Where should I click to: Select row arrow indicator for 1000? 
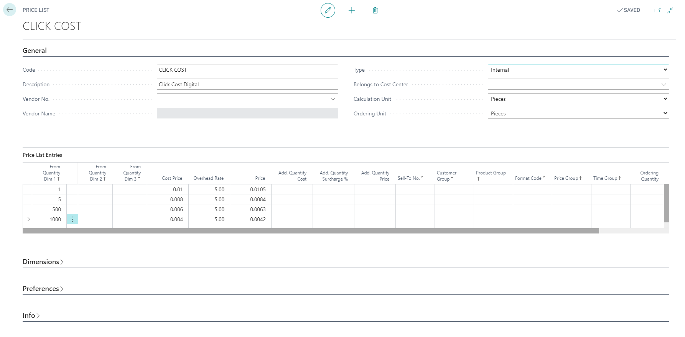(x=27, y=219)
